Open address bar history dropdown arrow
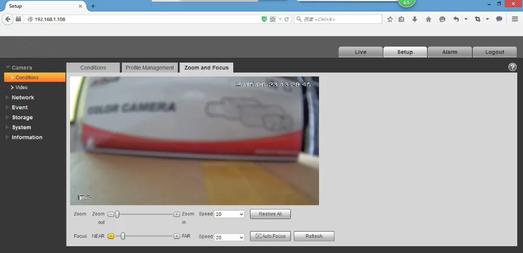Screen dimensions: 523x253 (x=280, y=19)
